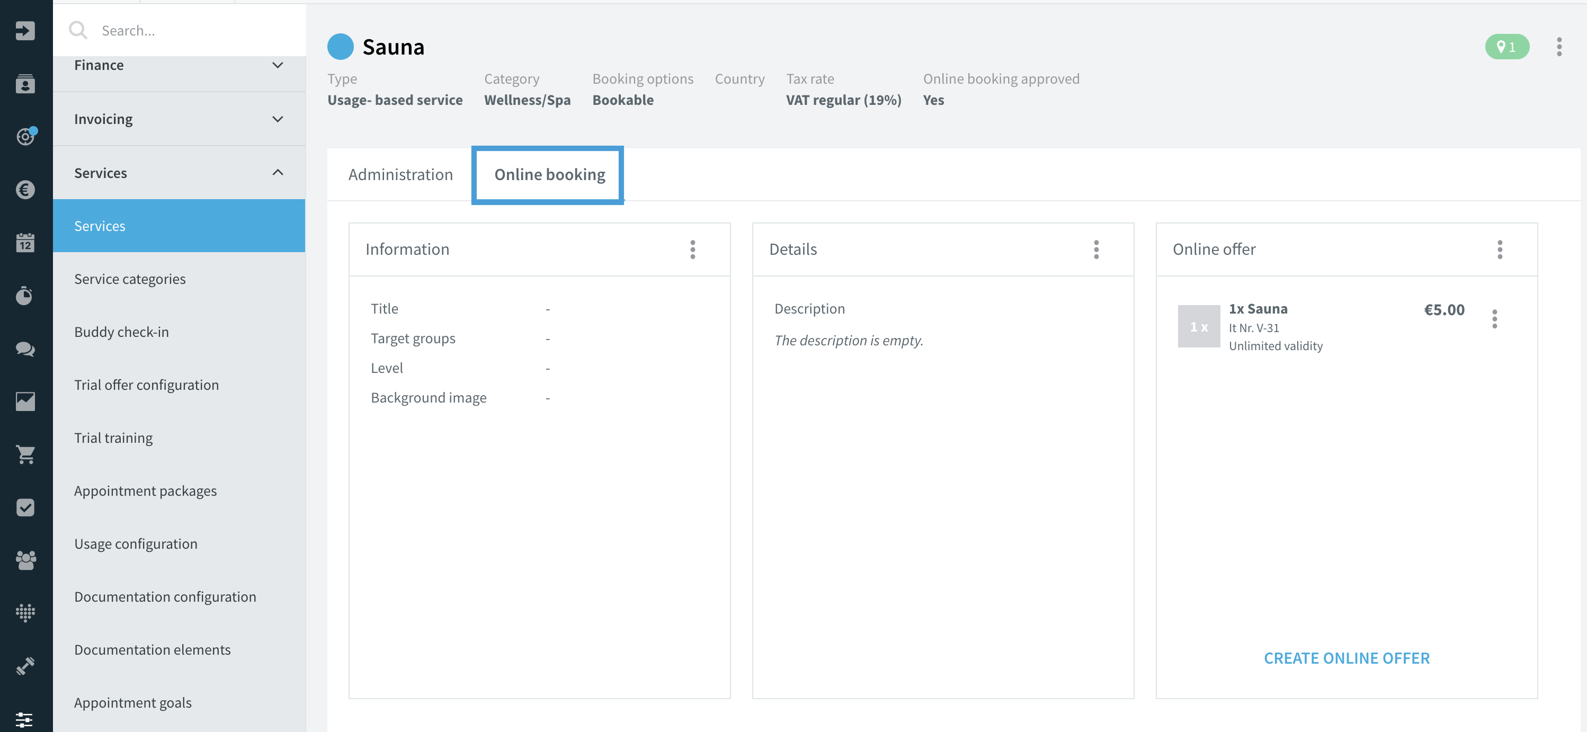
Task: Go to Trial training
Action: 179,438
